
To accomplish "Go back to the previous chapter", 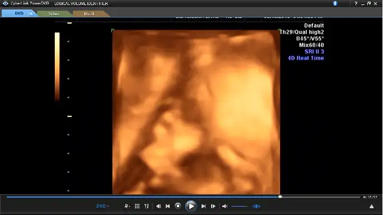I will click(168, 207).
